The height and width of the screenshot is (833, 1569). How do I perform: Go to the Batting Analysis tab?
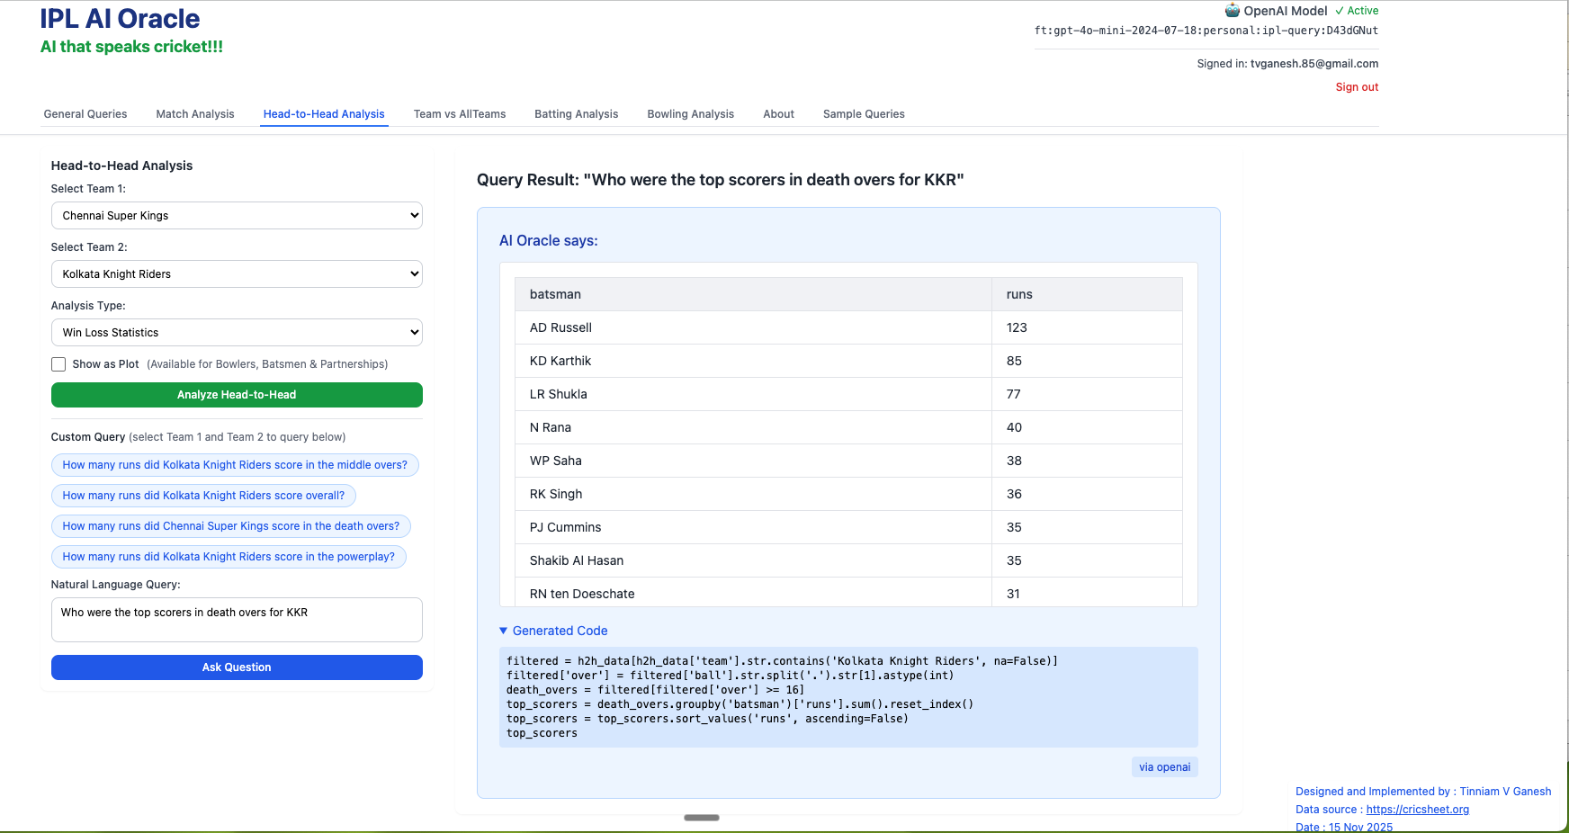coord(576,114)
